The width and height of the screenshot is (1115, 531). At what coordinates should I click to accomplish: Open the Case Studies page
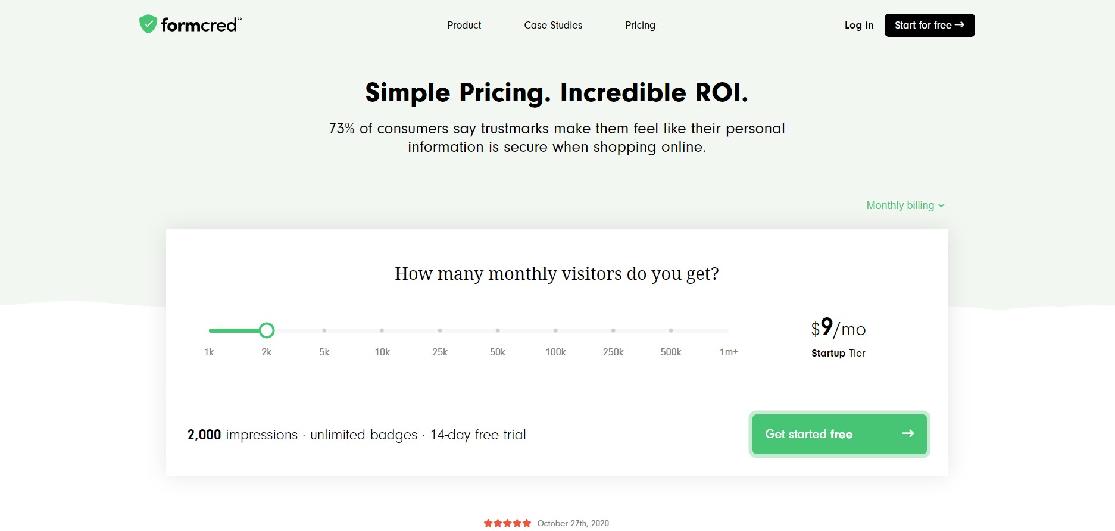coord(553,25)
